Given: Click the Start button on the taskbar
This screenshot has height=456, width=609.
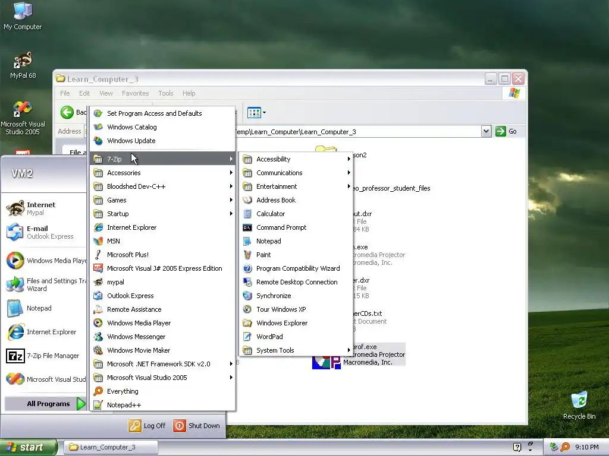Looking at the screenshot, I should [x=28, y=447].
